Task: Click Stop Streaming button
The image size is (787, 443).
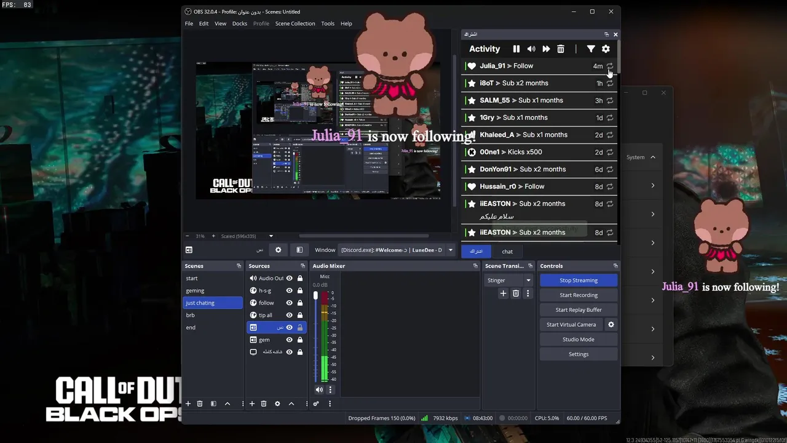Action: 579,280
